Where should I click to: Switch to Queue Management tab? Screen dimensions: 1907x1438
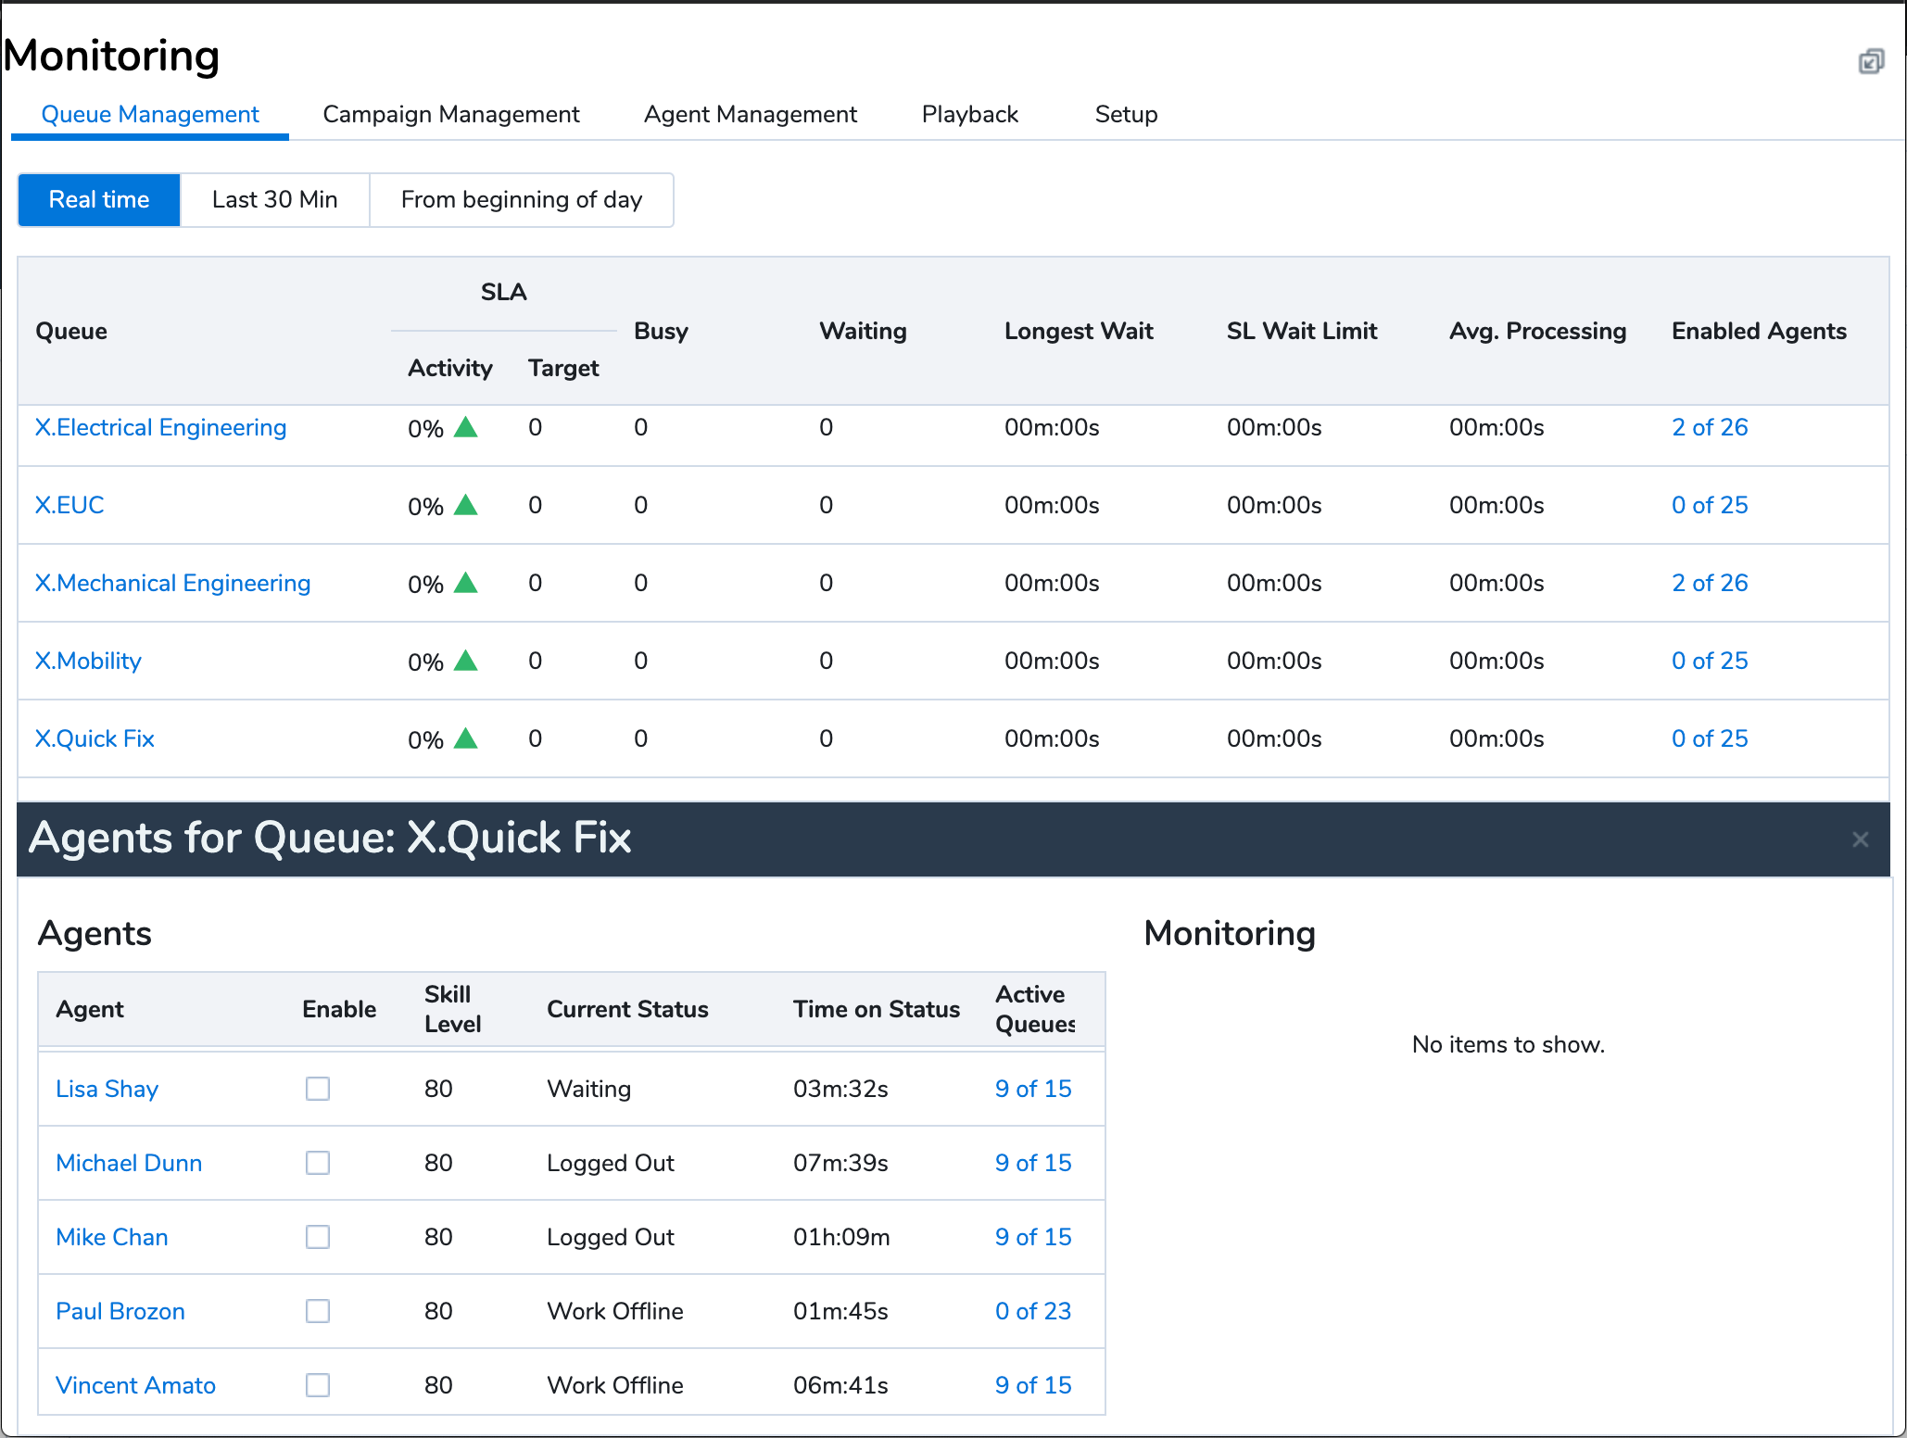pyautogui.click(x=150, y=115)
